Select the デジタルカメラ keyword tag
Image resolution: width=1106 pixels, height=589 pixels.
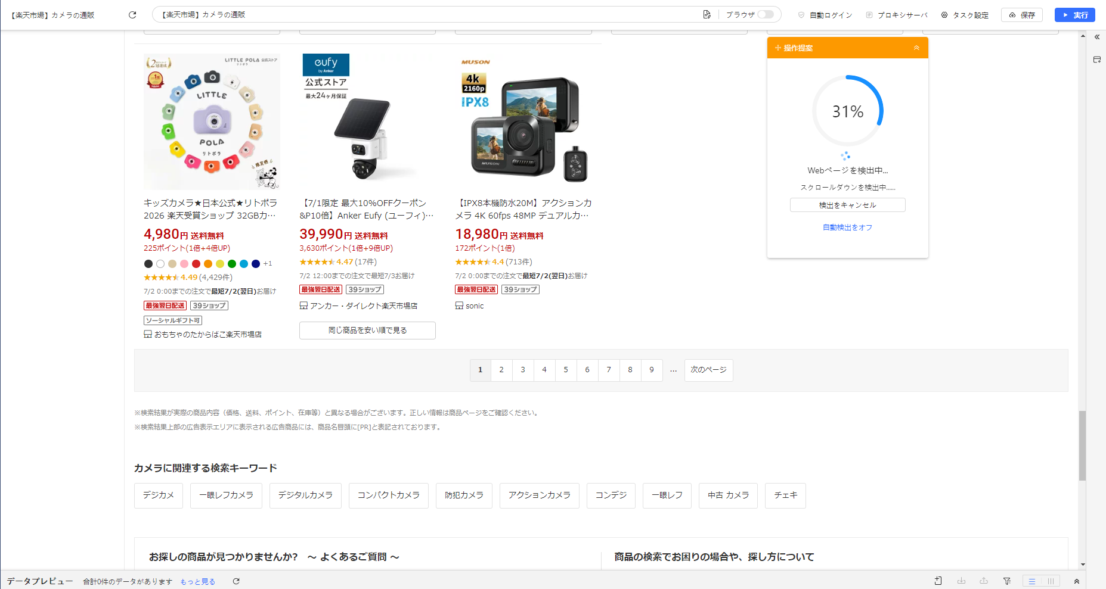coord(305,495)
